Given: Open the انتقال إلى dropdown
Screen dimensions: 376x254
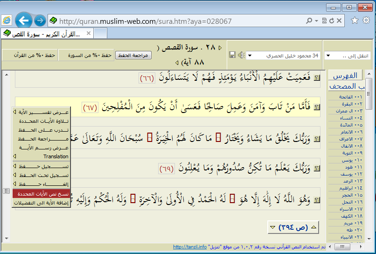Looking at the screenshot, I should pyautogui.click(x=347, y=56).
